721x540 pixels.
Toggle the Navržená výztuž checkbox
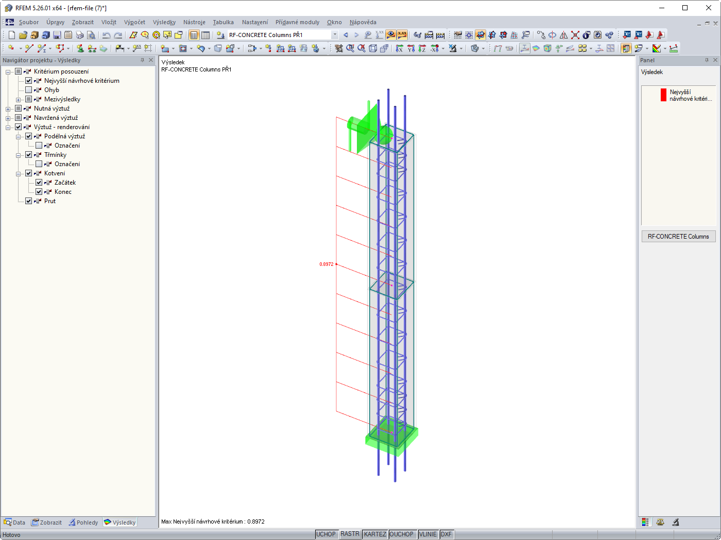pos(19,118)
